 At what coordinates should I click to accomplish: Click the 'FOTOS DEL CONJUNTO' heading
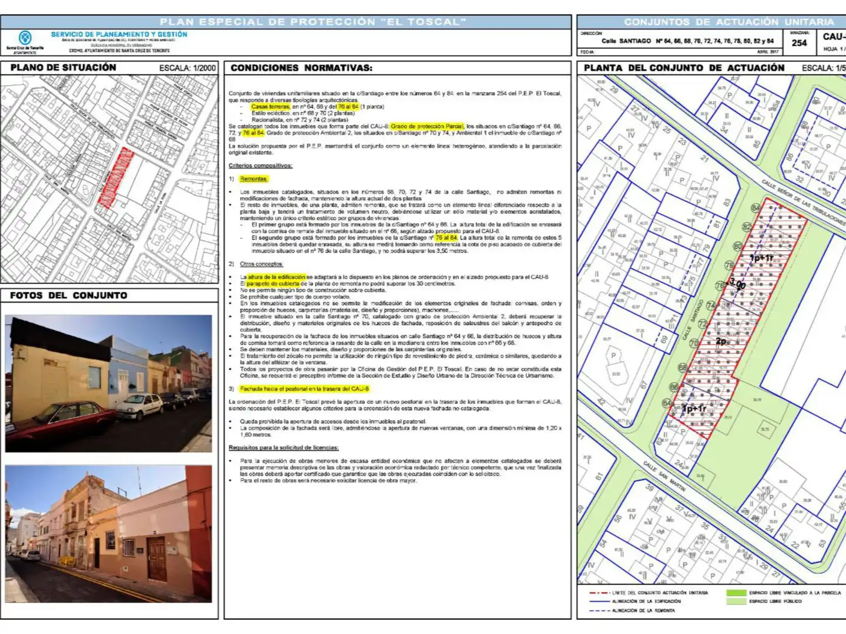(69, 295)
